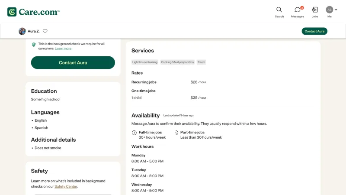Image resolution: width=346 pixels, height=195 pixels.
Task: Click the Light housecleaning service tag
Action: coord(145,62)
